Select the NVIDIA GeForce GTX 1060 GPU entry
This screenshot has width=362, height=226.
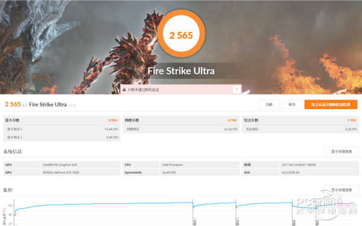pos(62,172)
